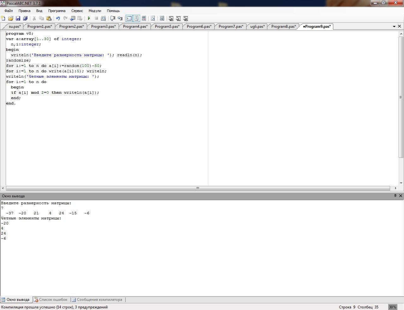Click the Undo arrow icon

[58, 19]
